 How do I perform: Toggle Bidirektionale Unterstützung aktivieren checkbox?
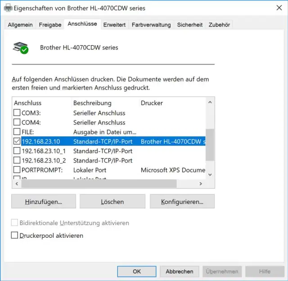click(x=14, y=223)
